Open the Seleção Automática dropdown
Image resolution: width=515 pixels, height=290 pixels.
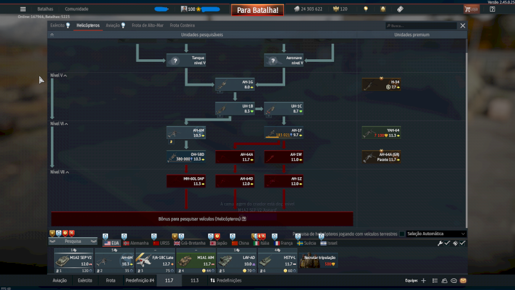coord(436,234)
